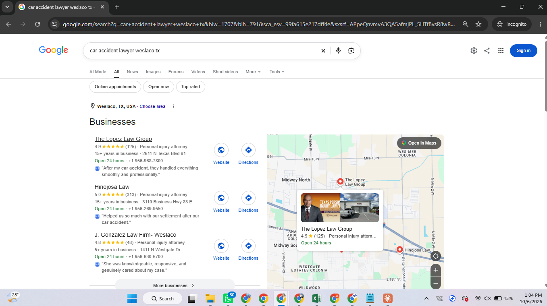Toggle the Online appointments filter
The height and width of the screenshot is (306, 547).
115,87
